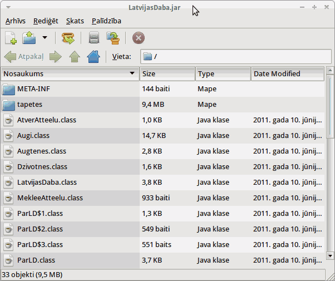This screenshot has width=335, height=281.
Task: Click the META-INF folder icon
Action: coord(8,89)
